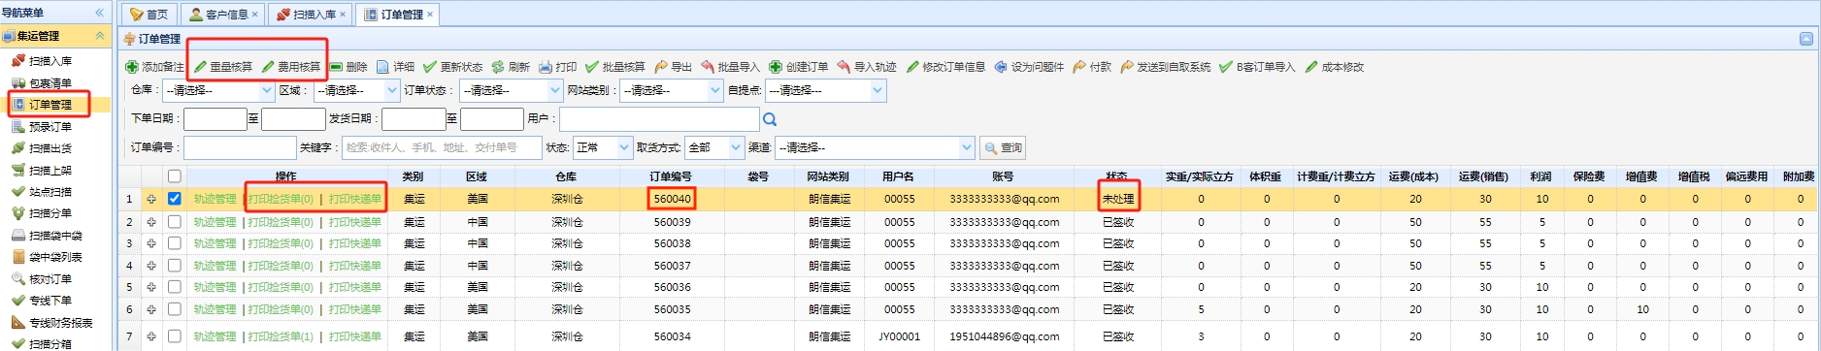Click 打印捡货单(1) link for order 560034
1821x351 pixels.
pyautogui.click(x=281, y=336)
